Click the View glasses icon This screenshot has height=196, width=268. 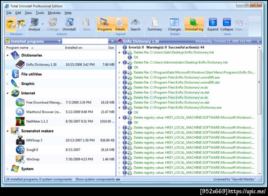pyautogui.click(x=239, y=23)
